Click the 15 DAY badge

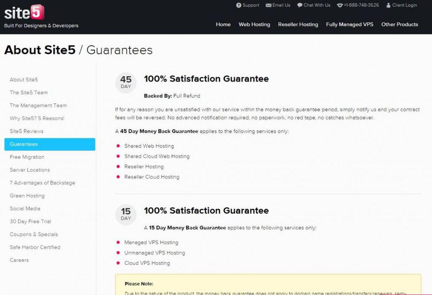coord(126,214)
